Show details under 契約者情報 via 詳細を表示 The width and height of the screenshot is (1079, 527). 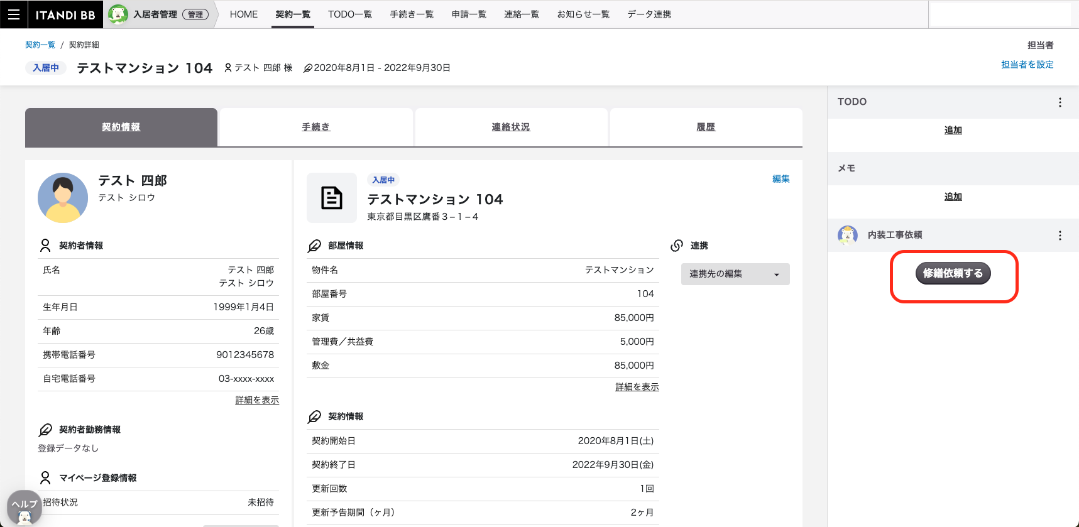coord(257,400)
